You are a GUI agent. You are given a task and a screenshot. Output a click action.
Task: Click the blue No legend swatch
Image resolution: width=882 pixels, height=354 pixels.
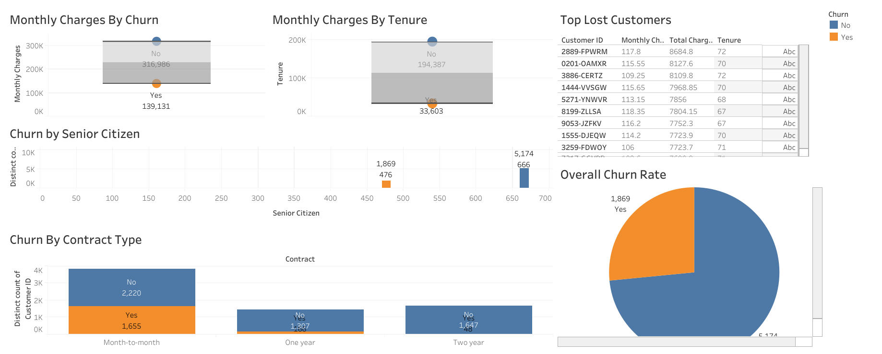(x=834, y=25)
